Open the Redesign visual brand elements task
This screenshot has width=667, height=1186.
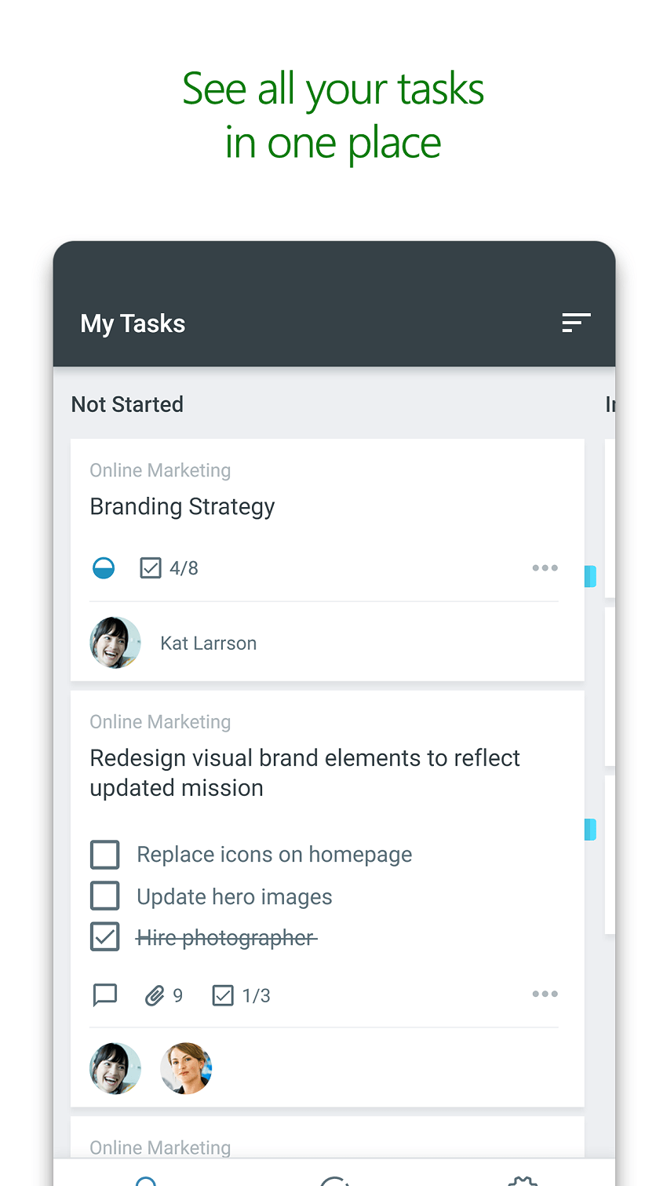[304, 772]
